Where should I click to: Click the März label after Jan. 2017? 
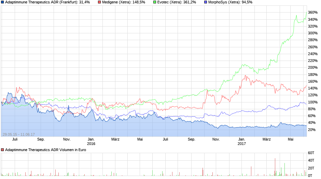267,139
